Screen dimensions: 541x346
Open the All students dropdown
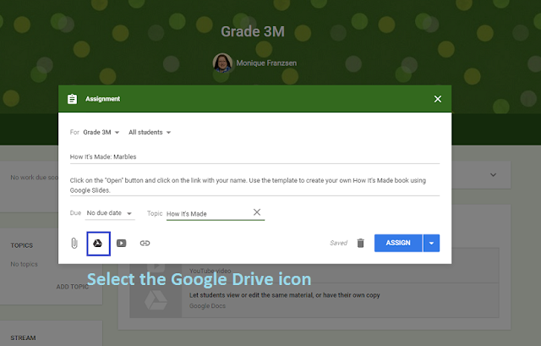(150, 132)
